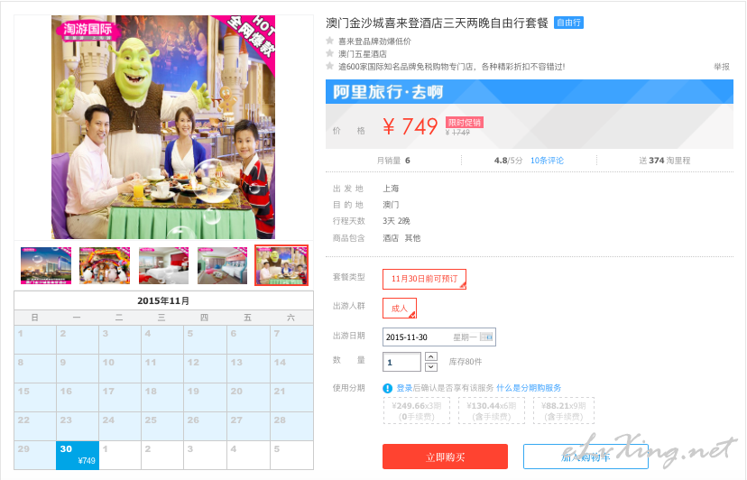Click the star icon beside 逾600家国际知名品牌
747x480 pixels.
click(329, 66)
